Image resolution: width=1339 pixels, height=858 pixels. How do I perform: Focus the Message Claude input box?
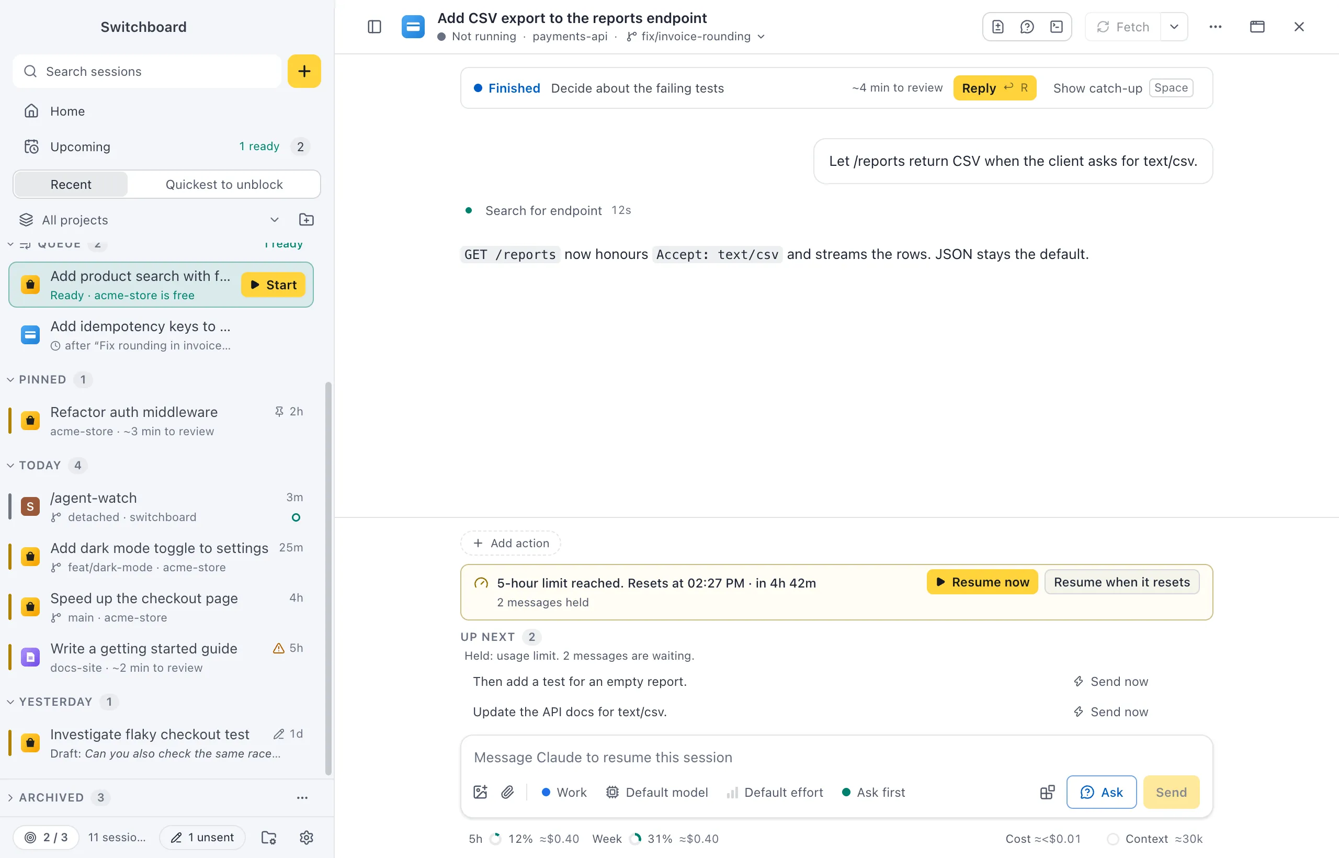(x=836, y=758)
